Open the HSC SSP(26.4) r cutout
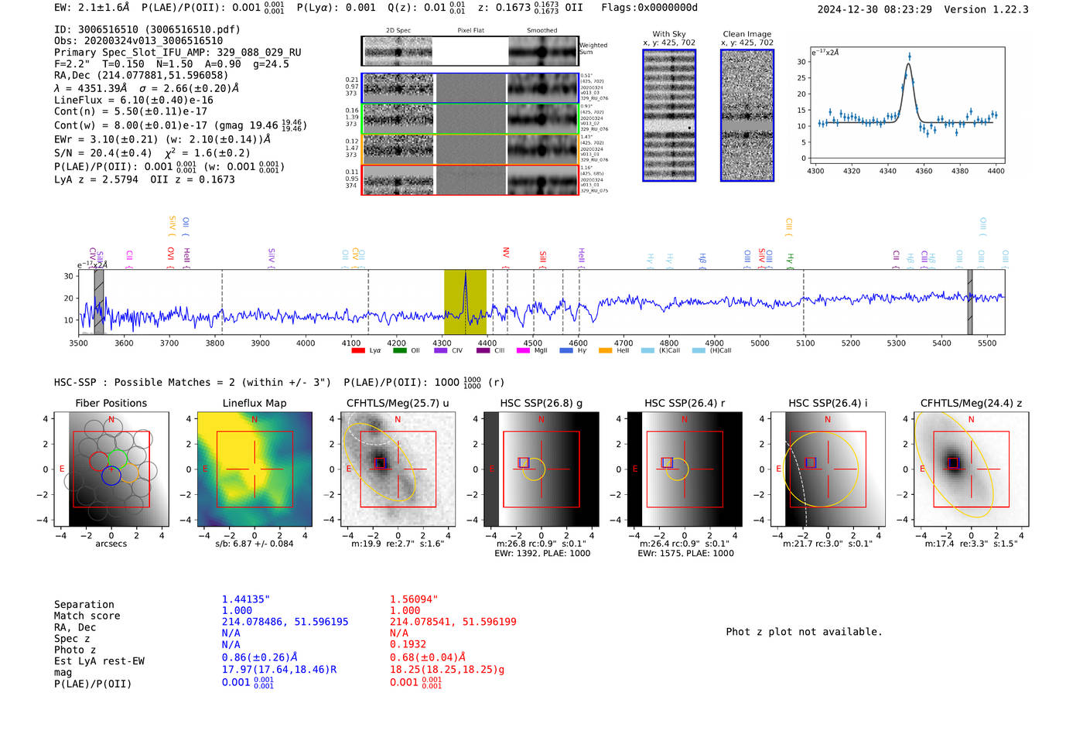This screenshot has width=1083, height=737. (685, 469)
